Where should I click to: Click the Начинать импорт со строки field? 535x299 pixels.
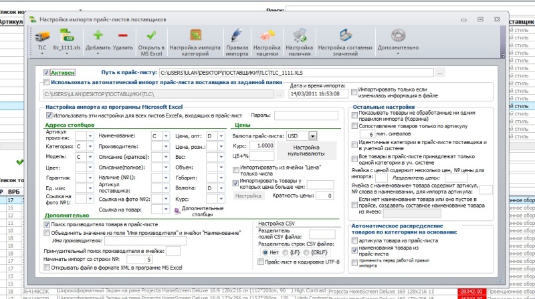click(140, 260)
